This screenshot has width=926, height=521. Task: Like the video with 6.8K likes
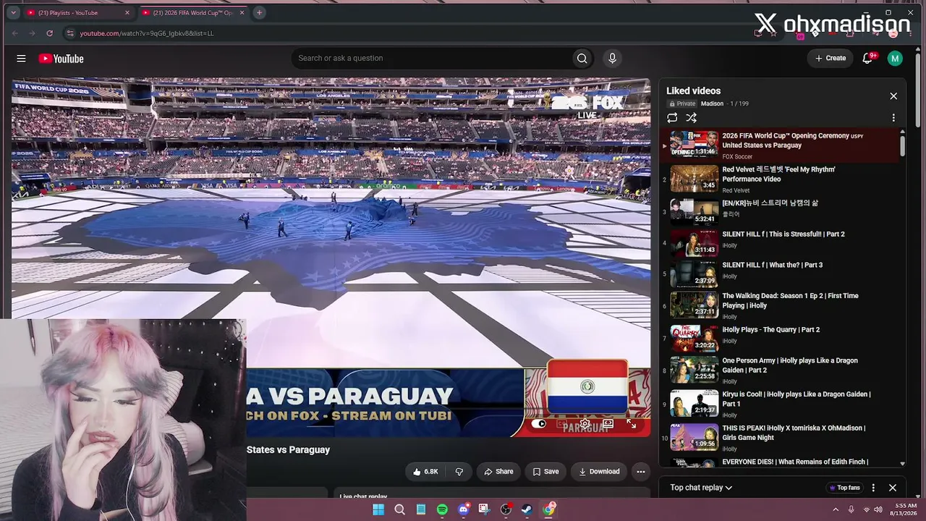425,472
